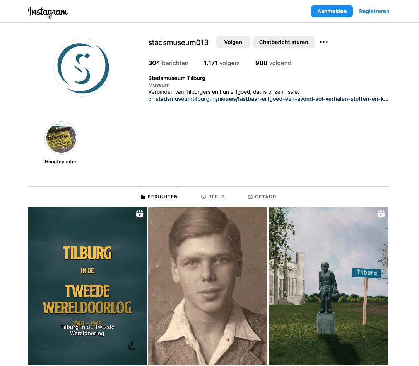Click the Aanmelden button
This screenshot has width=419, height=366.
[332, 11]
